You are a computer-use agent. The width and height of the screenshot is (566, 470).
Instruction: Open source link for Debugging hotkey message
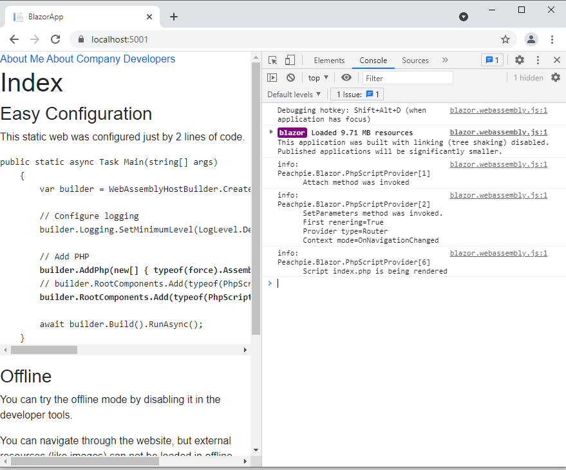pyautogui.click(x=498, y=110)
